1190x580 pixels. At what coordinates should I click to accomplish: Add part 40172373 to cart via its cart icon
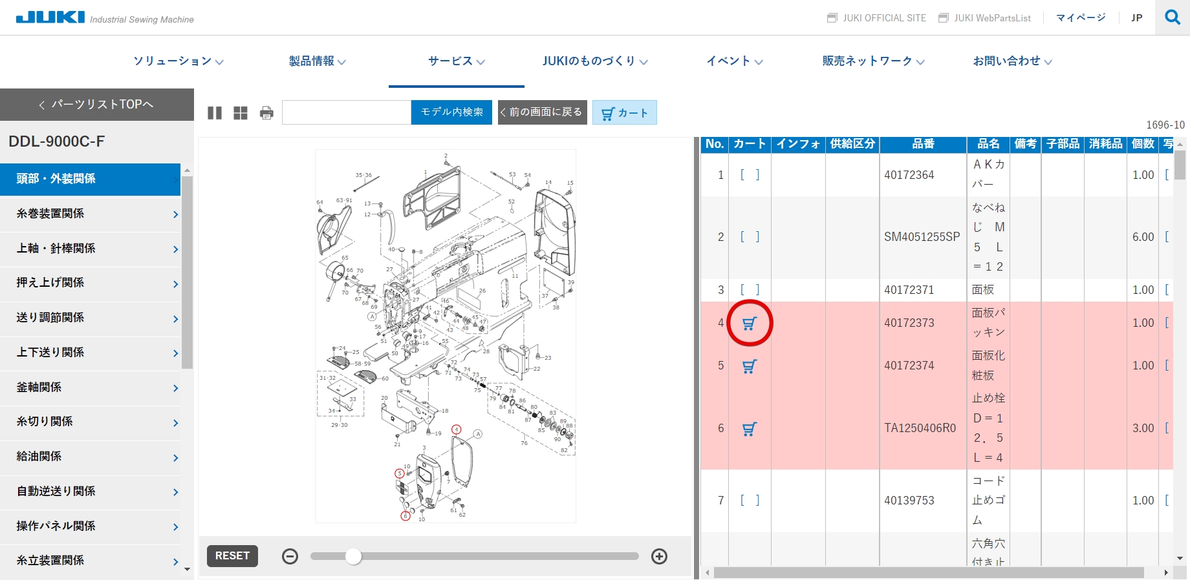pos(750,324)
